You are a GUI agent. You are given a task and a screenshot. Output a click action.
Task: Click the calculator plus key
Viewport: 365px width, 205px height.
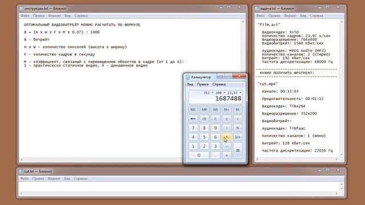[x=226, y=155]
